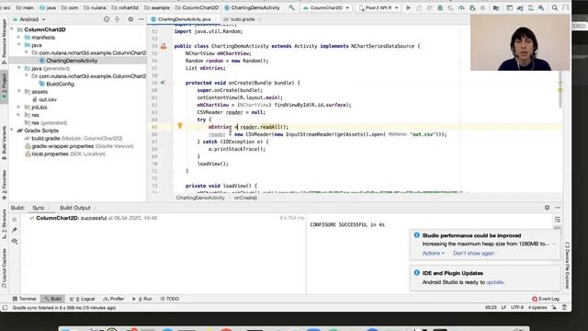588x331 pixels.
Task: Open Build panel gear settings
Action: pyautogui.click(x=548, y=208)
